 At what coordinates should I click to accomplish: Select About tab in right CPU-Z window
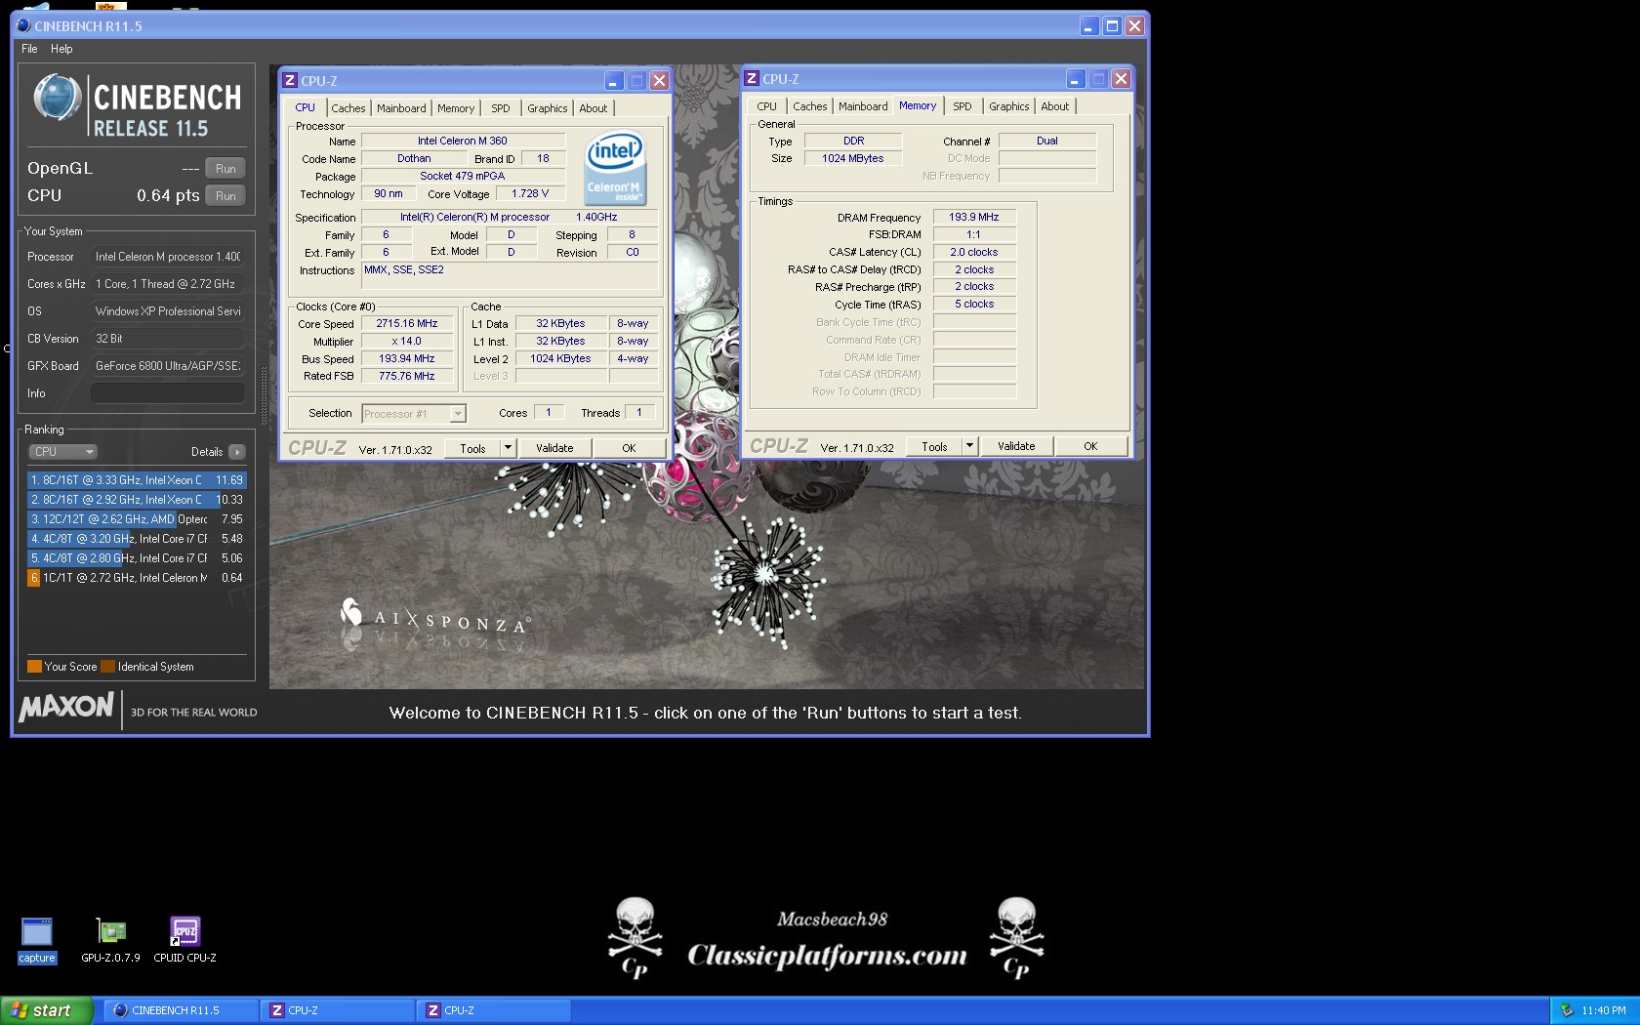click(x=1055, y=106)
